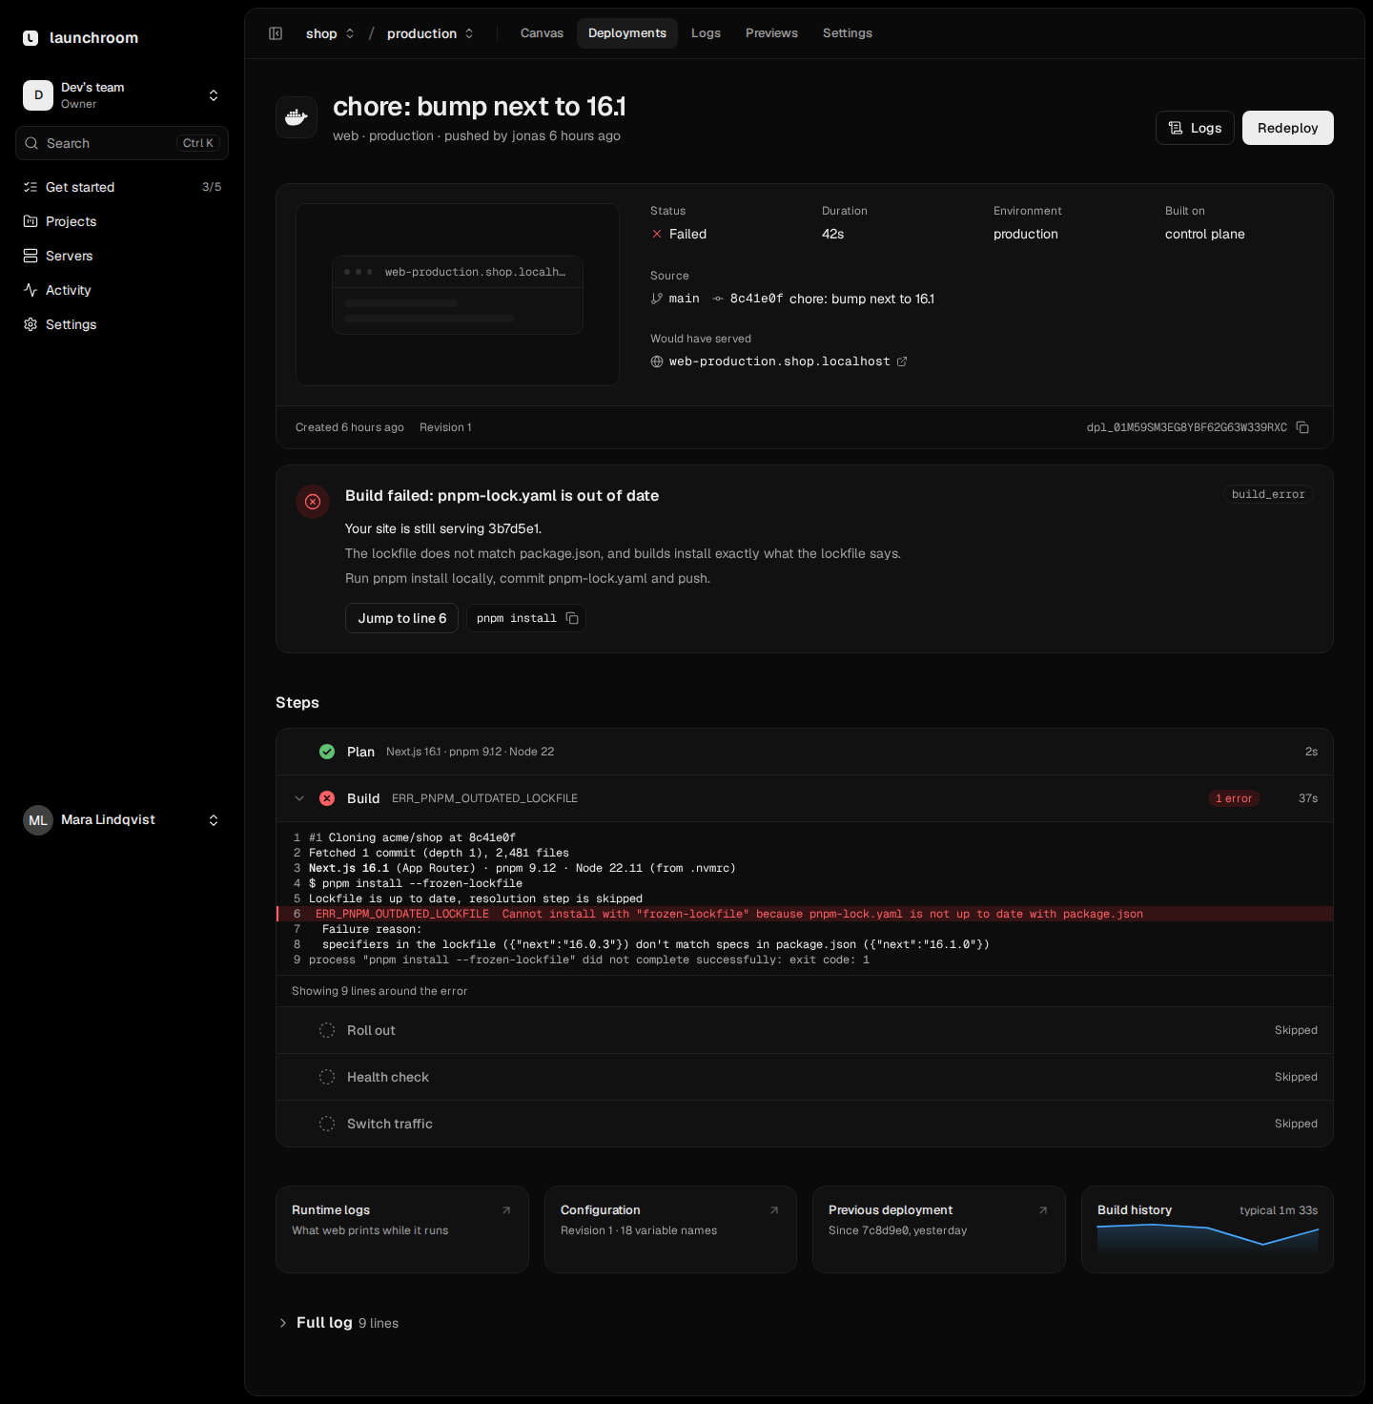
Task: Click the search input field
Action: (x=122, y=143)
